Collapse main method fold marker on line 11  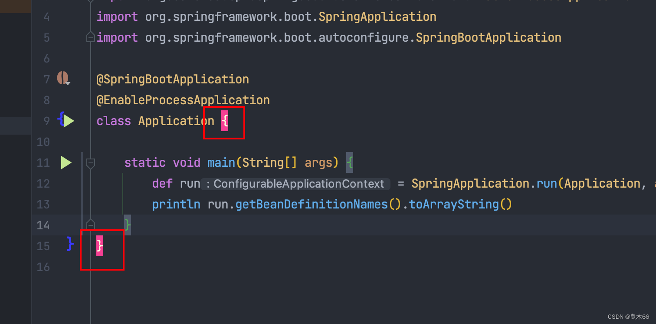point(91,163)
